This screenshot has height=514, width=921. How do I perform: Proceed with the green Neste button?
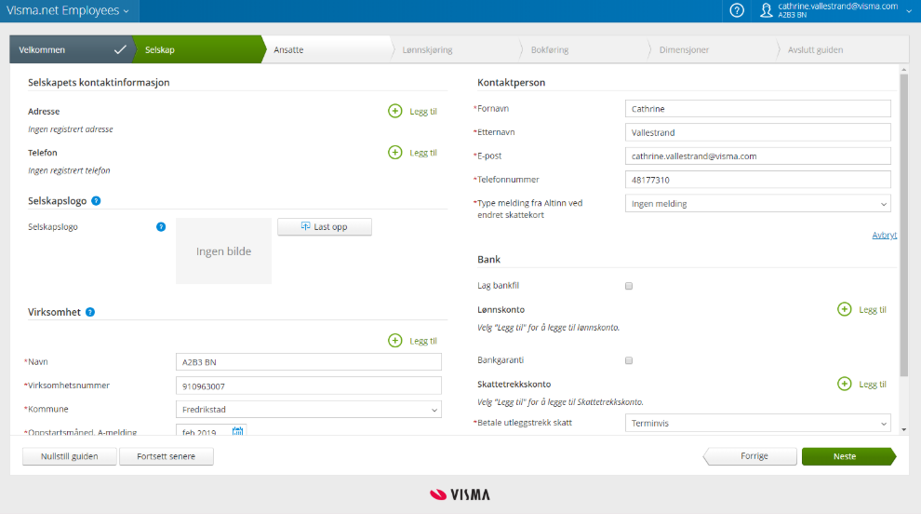pos(848,456)
